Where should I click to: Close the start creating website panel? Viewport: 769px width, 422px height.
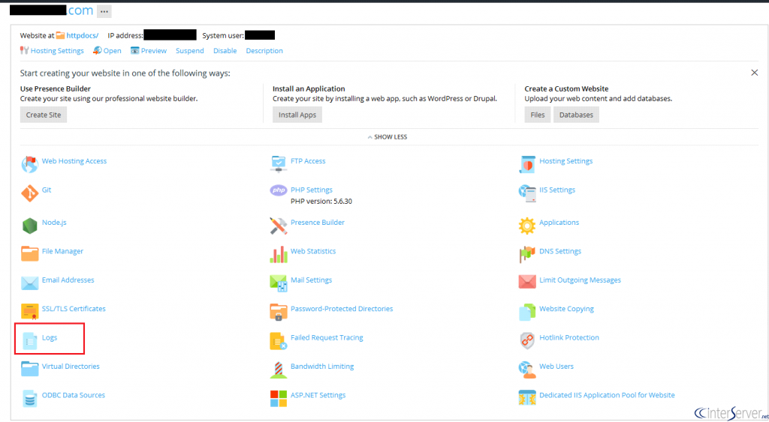(754, 73)
